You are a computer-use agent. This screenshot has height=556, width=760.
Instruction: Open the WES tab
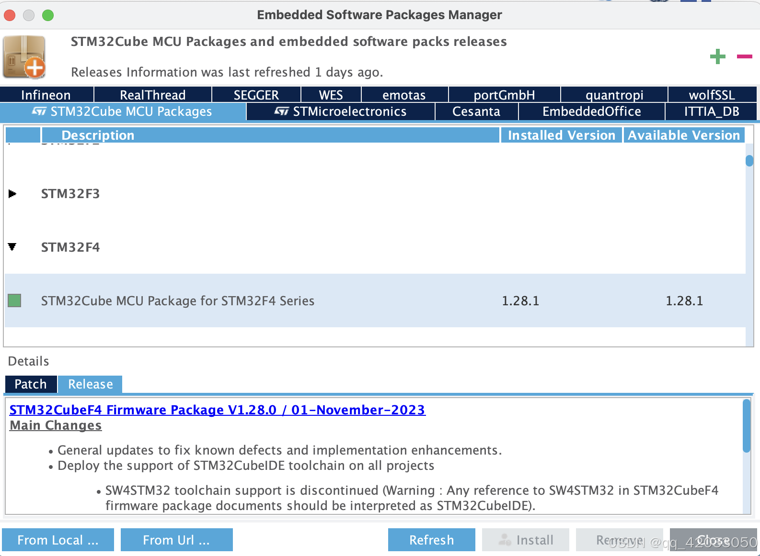[x=331, y=95]
